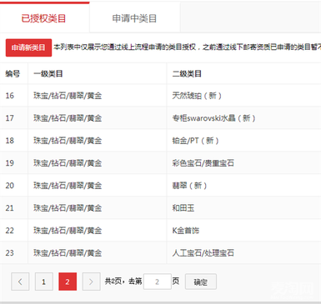The height and width of the screenshot is (304, 321).
Task: Select the 一级类目 column header
Action: tap(48, 73)
